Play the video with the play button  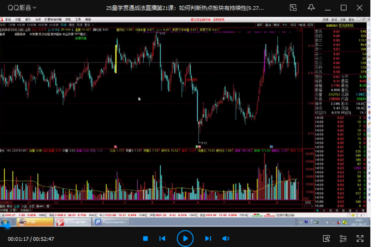[185, 238]
